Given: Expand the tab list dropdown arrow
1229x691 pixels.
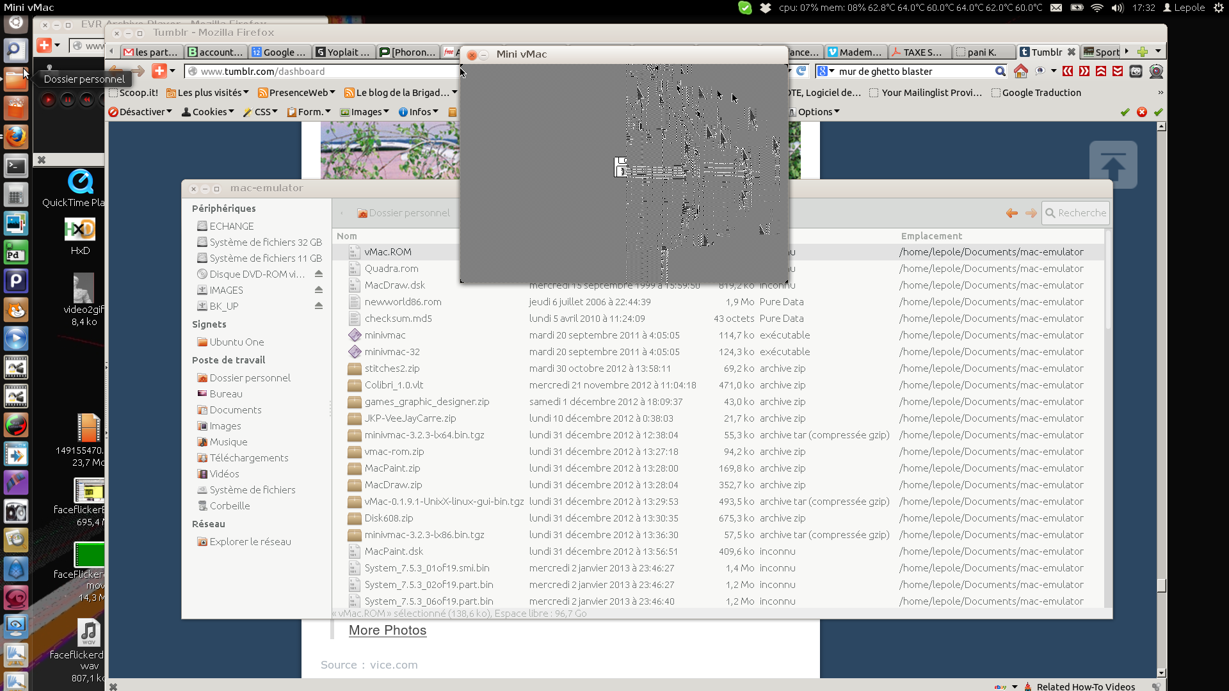Looking at the screenshot, I should pos(1158,52).
